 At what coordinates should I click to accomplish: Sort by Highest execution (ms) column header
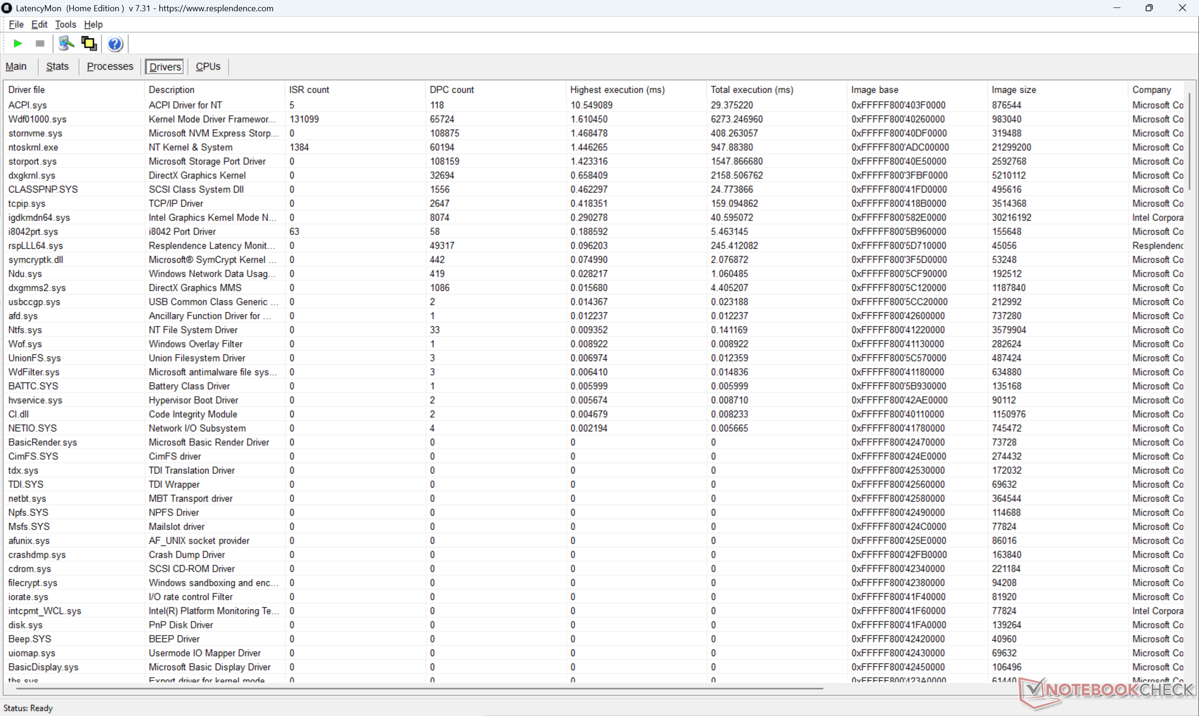coord(636,90)
